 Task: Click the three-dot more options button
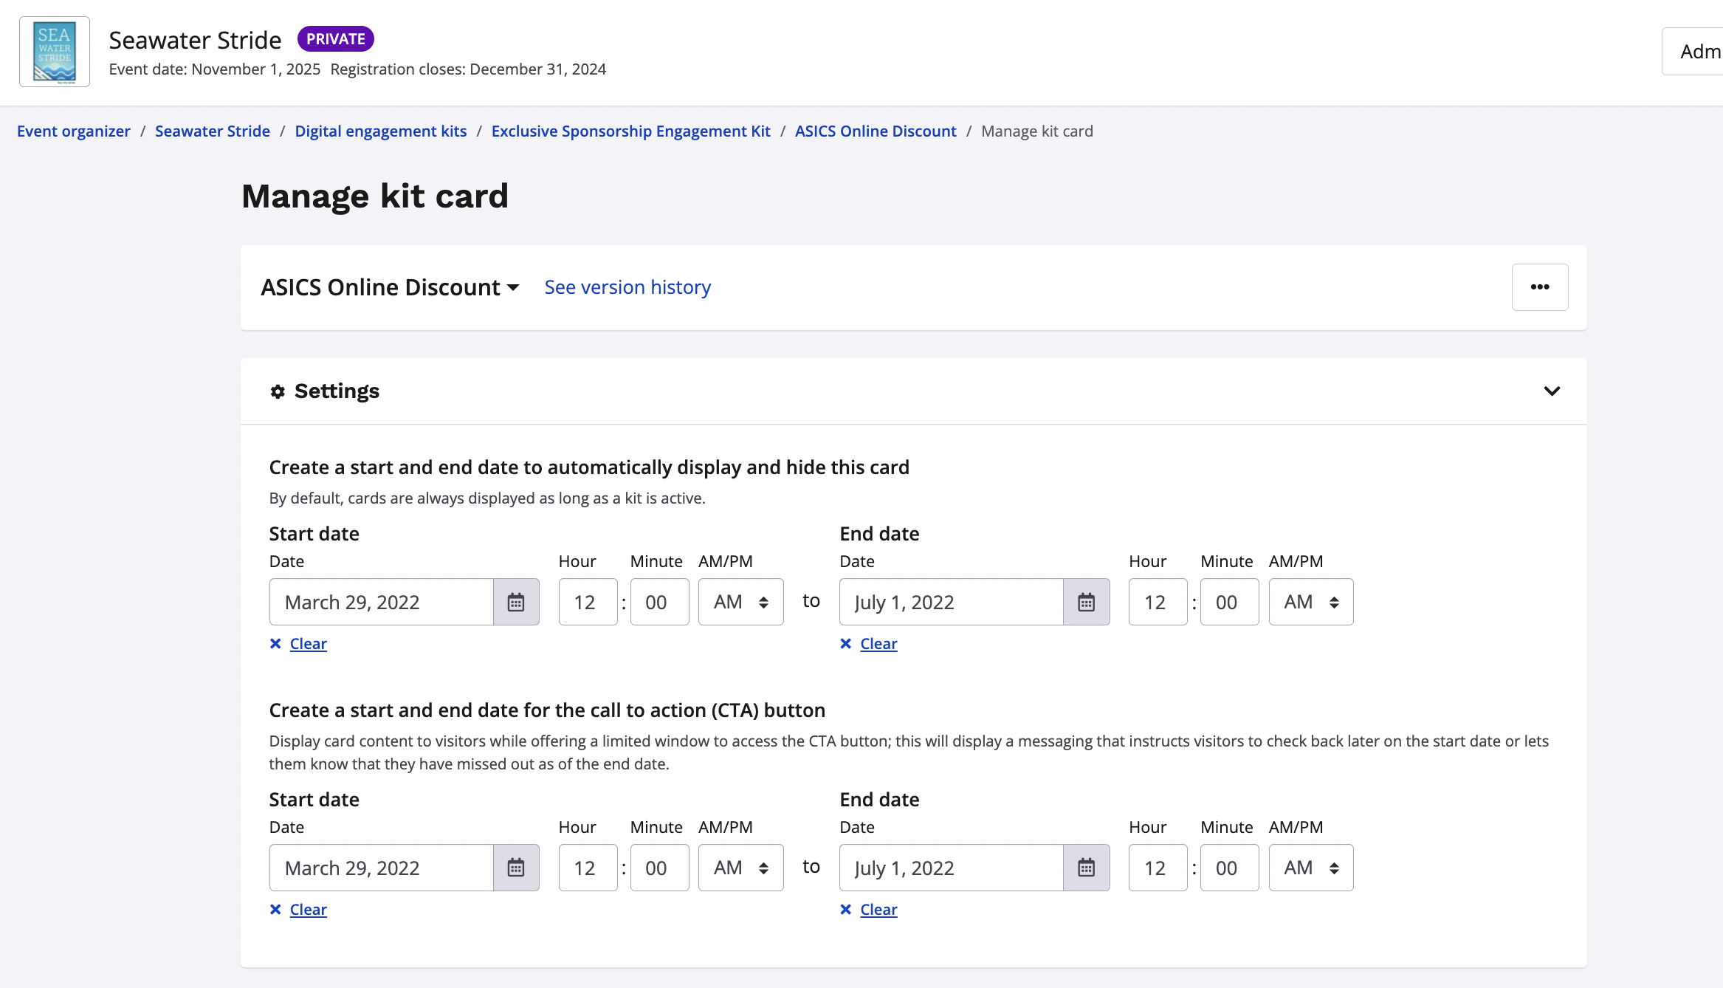[1539, 287]
